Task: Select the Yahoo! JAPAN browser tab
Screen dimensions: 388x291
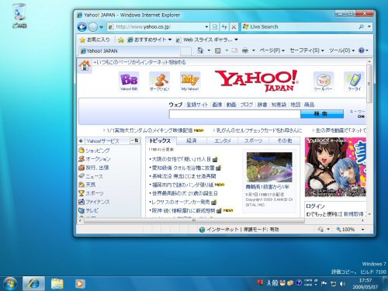Action: [x=129, y=51]
